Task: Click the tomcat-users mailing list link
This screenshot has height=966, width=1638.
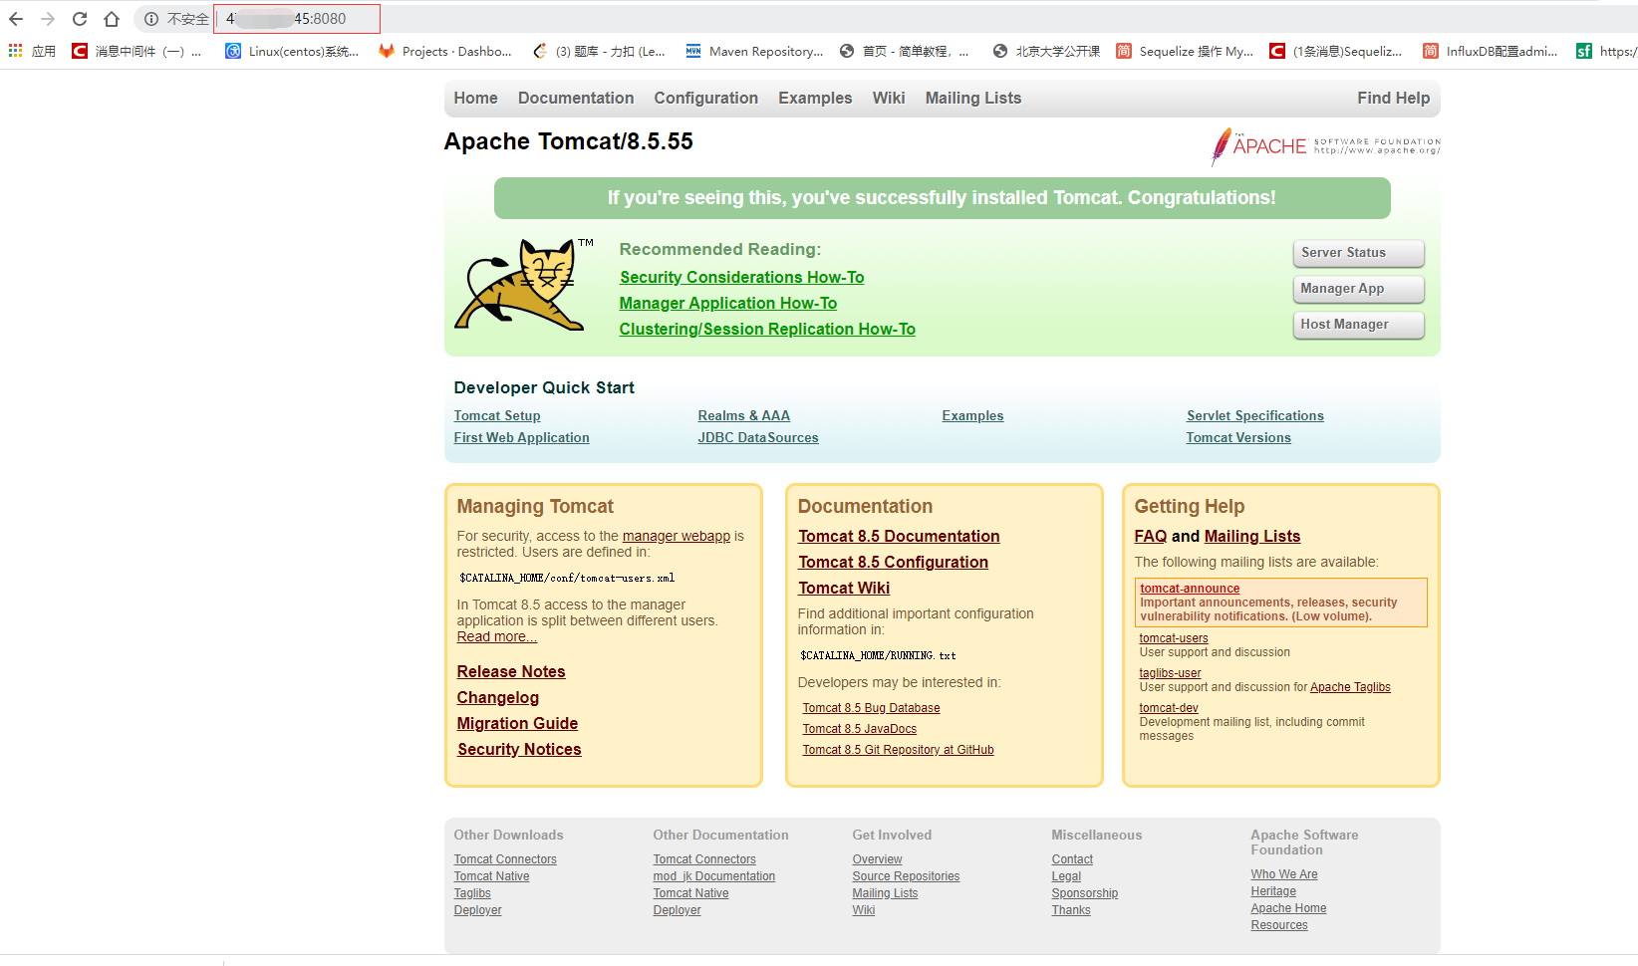Action: (x=1174, y=638)
